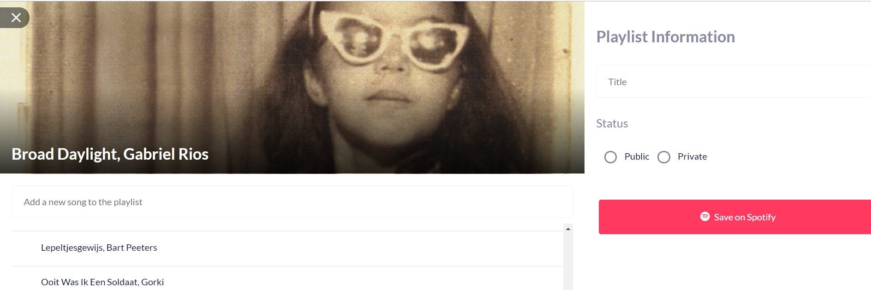
Task: Click the playlist cover photo
Action: tap(292, 87)
